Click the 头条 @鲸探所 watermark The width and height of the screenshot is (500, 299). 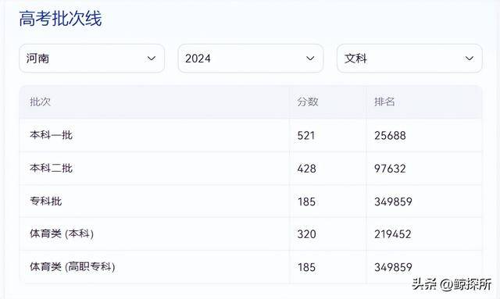tap(452, 284)
